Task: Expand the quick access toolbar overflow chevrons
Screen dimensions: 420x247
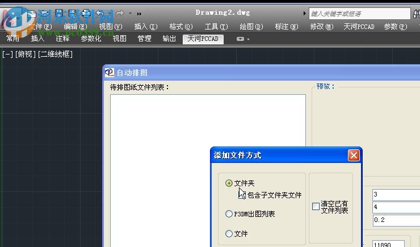Action: click(139, 14)
